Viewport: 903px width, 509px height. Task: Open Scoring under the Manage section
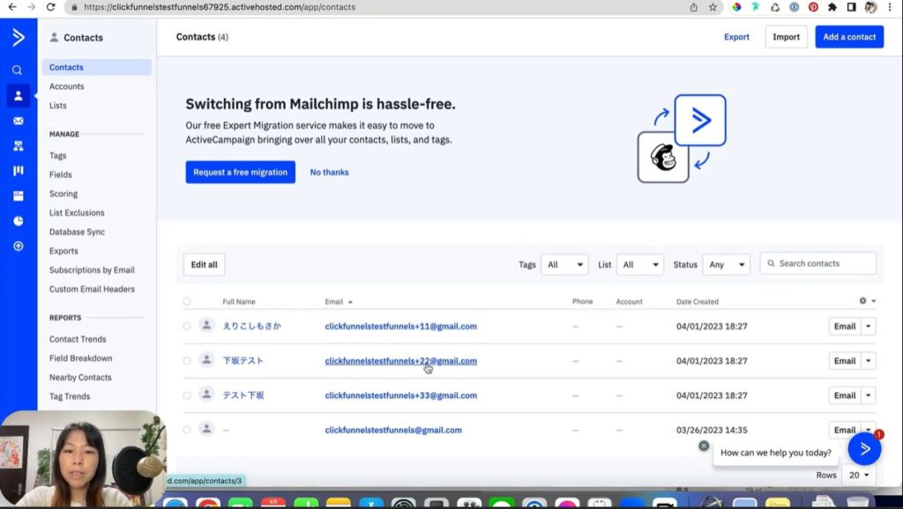(x=63, y=194)
